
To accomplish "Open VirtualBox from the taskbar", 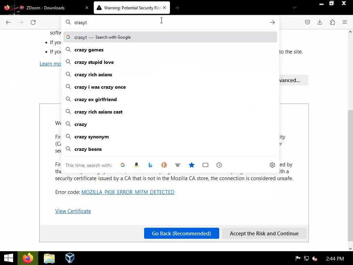I will click(70, 258).
